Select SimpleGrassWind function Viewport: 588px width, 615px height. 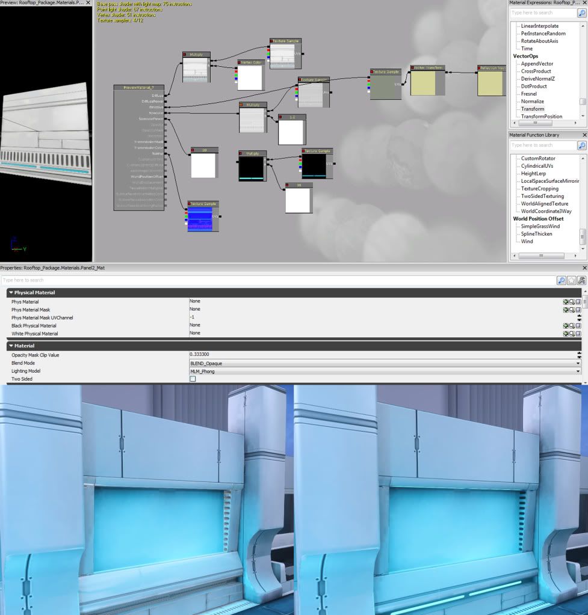click(540, 226)
